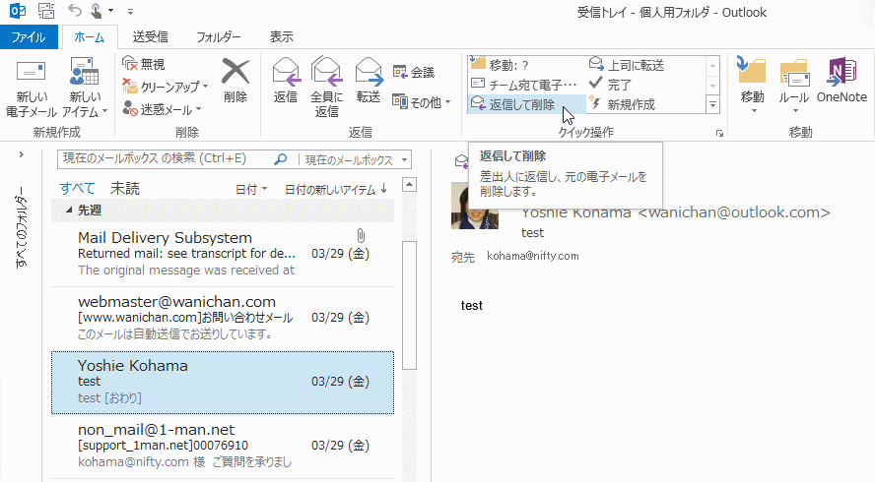Click the New Email (新しい電子メール) icon
This screenshot has width=875, height=482.
coord(31,73)
